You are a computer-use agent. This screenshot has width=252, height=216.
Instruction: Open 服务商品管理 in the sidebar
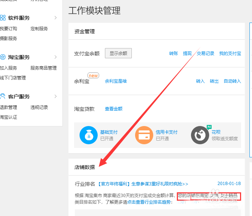click(44, 68)
